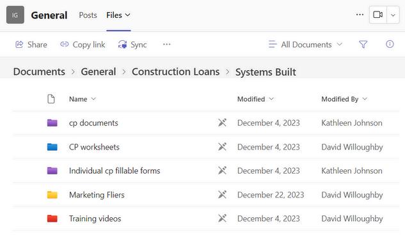Click the IG team avatar icon

[x=15, y=15]
